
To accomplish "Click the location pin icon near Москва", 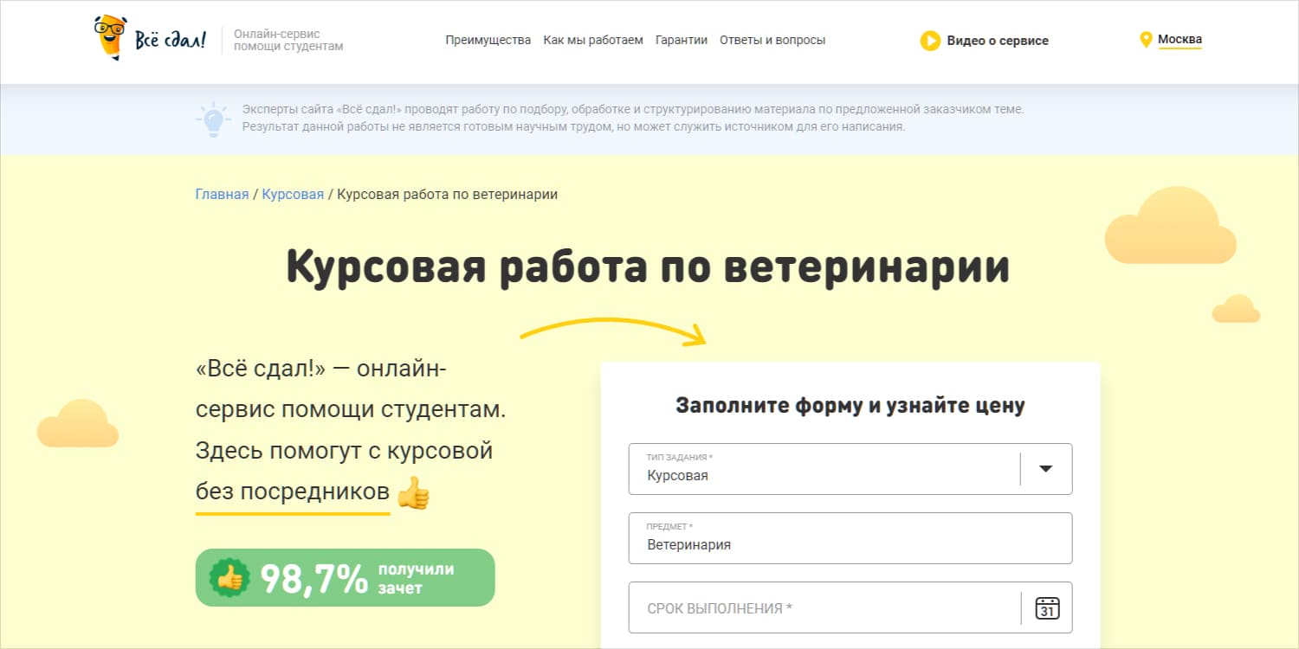I will tap(1146, 40).
